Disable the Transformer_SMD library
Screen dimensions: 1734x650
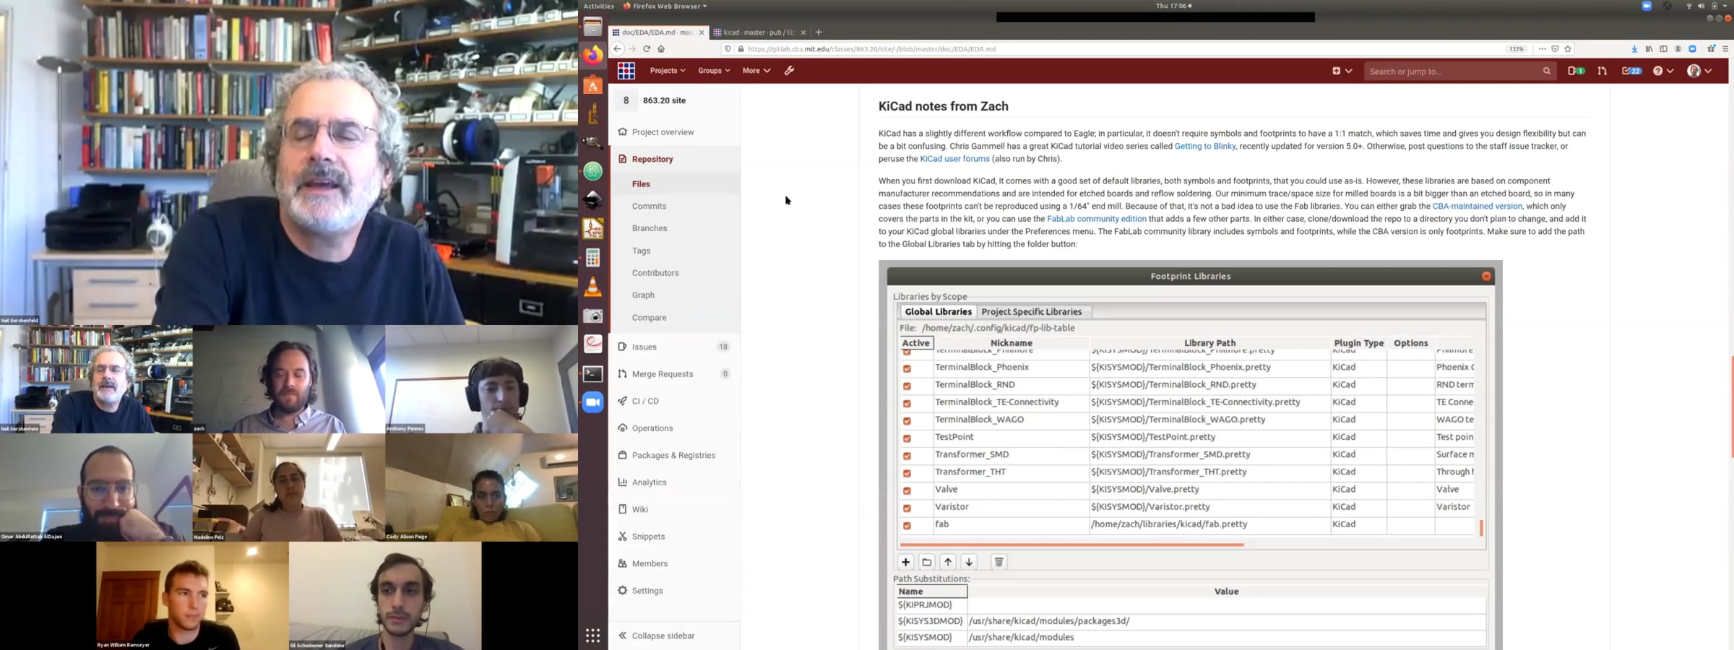[x=907, y=456]
